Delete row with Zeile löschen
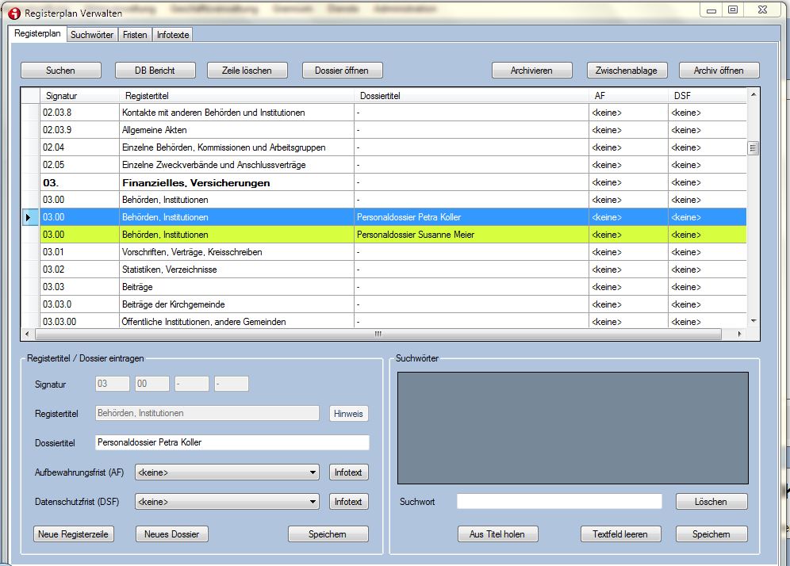 tap(247, 71)
